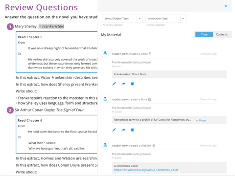Expand the note with More

(201, 120)
